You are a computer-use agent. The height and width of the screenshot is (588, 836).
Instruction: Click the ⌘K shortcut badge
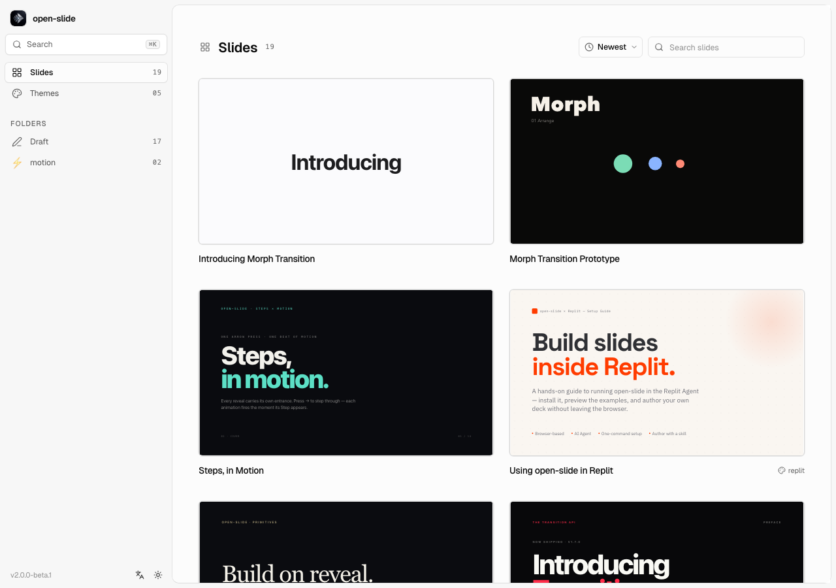[x=153, y=44]
